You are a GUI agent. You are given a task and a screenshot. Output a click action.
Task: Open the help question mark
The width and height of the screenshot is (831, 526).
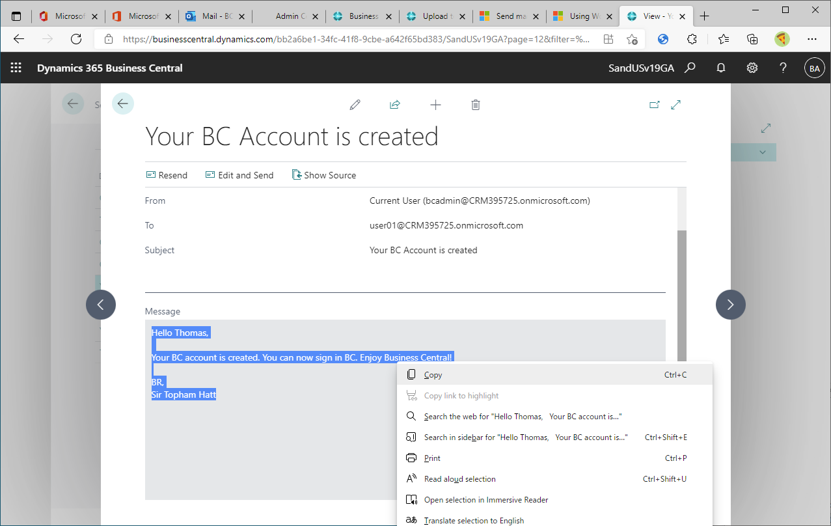(x=783, y=67)
